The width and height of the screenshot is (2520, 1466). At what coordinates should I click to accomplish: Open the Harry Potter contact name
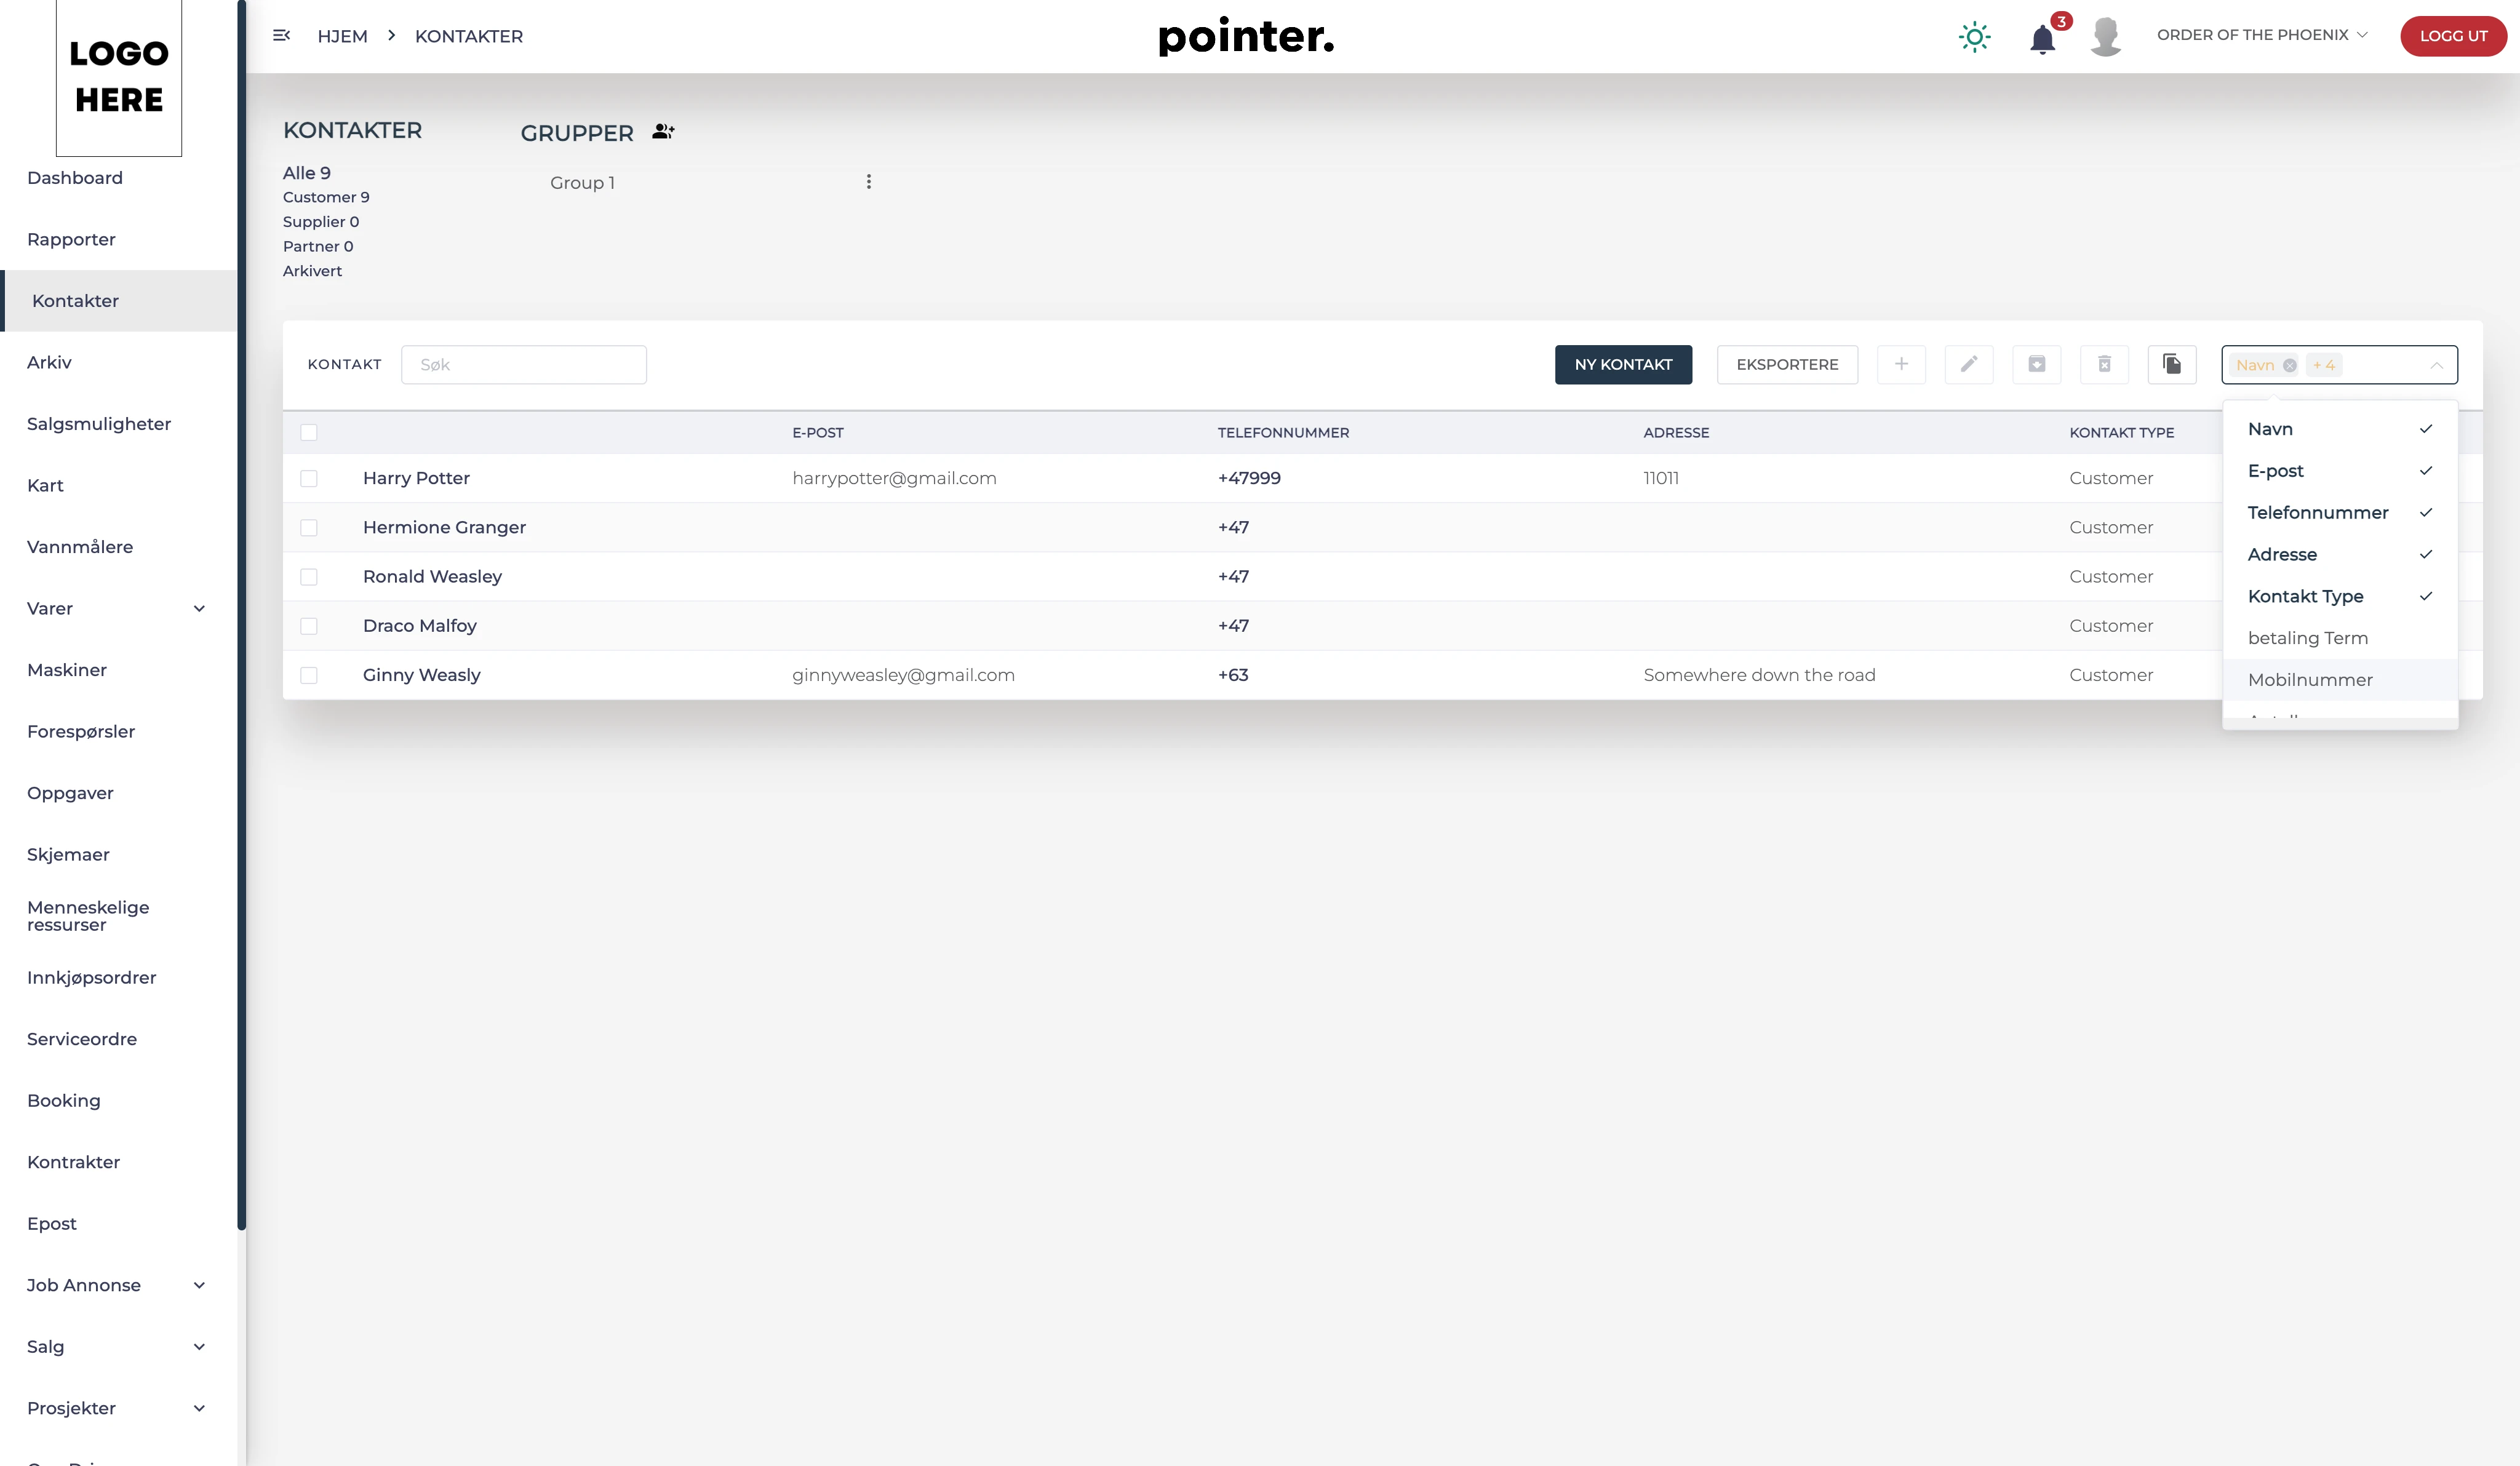[x=416, y=478]
